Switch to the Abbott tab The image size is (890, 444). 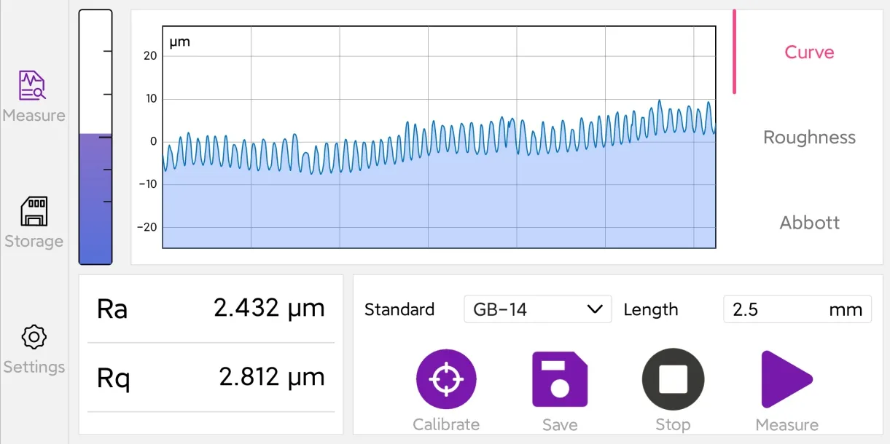pyautogui.click(x=809, y=223)
